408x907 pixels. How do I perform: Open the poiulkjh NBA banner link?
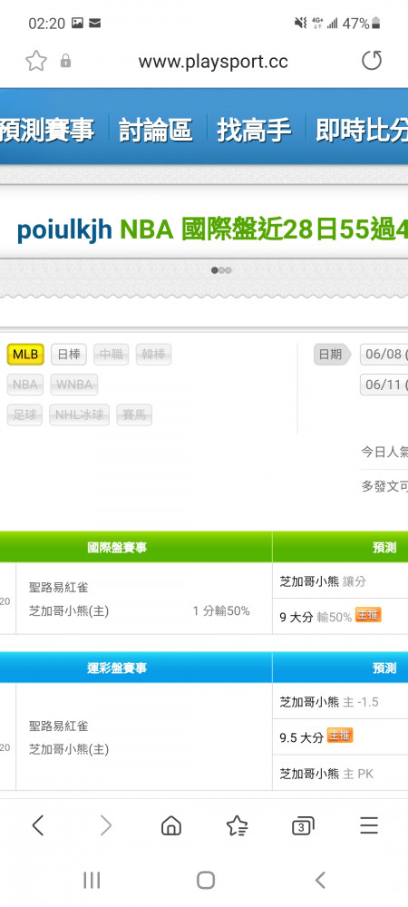(x=212, y=229)
